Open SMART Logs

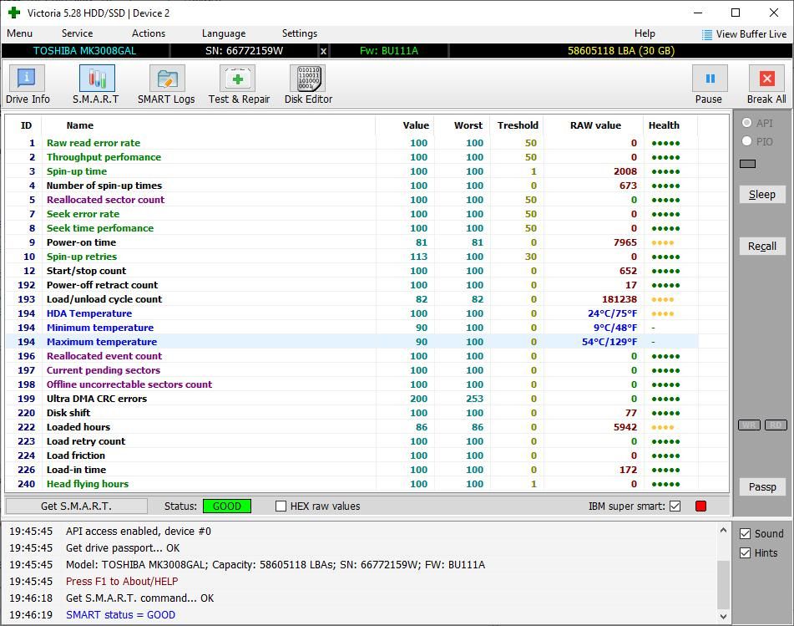tap(166, 84)
